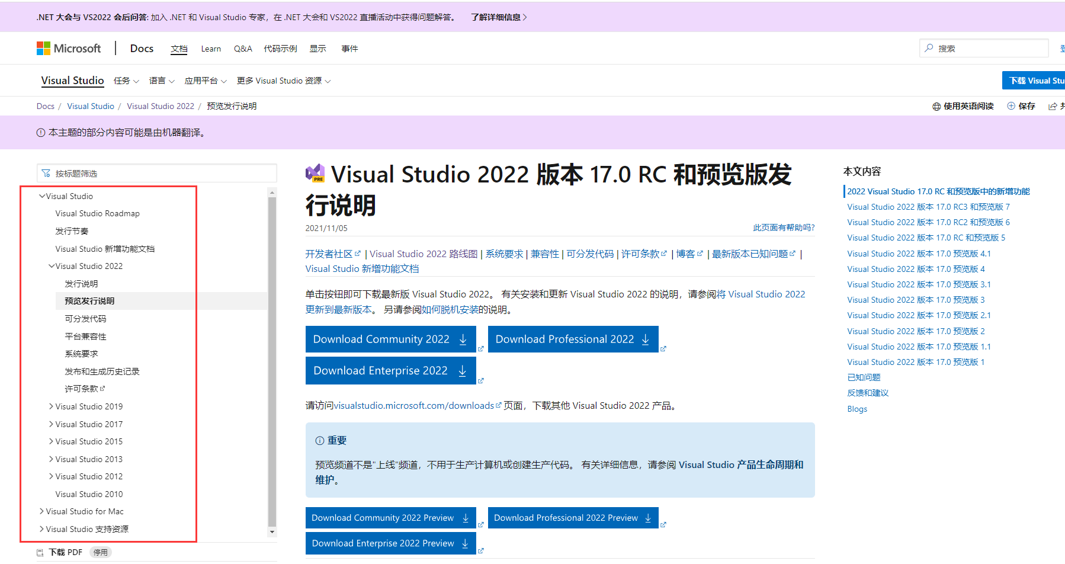Screen dimensions: 1065x564
Task: Expand the Visual Studio 2015 node
Action: (51, 441)
